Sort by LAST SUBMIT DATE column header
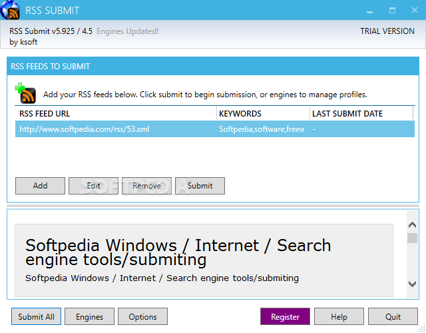The height and width of the screenshot is (333, 426). [x=361, y=113]
